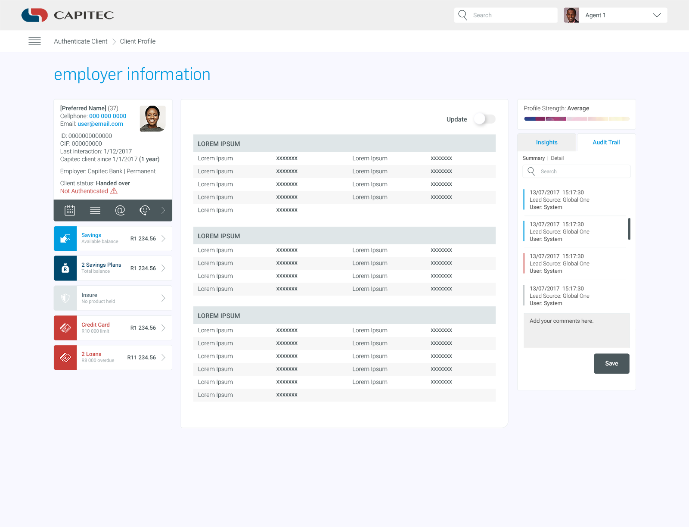
Task: Open the list icon in client toolbar
Action: coord(95,210)
